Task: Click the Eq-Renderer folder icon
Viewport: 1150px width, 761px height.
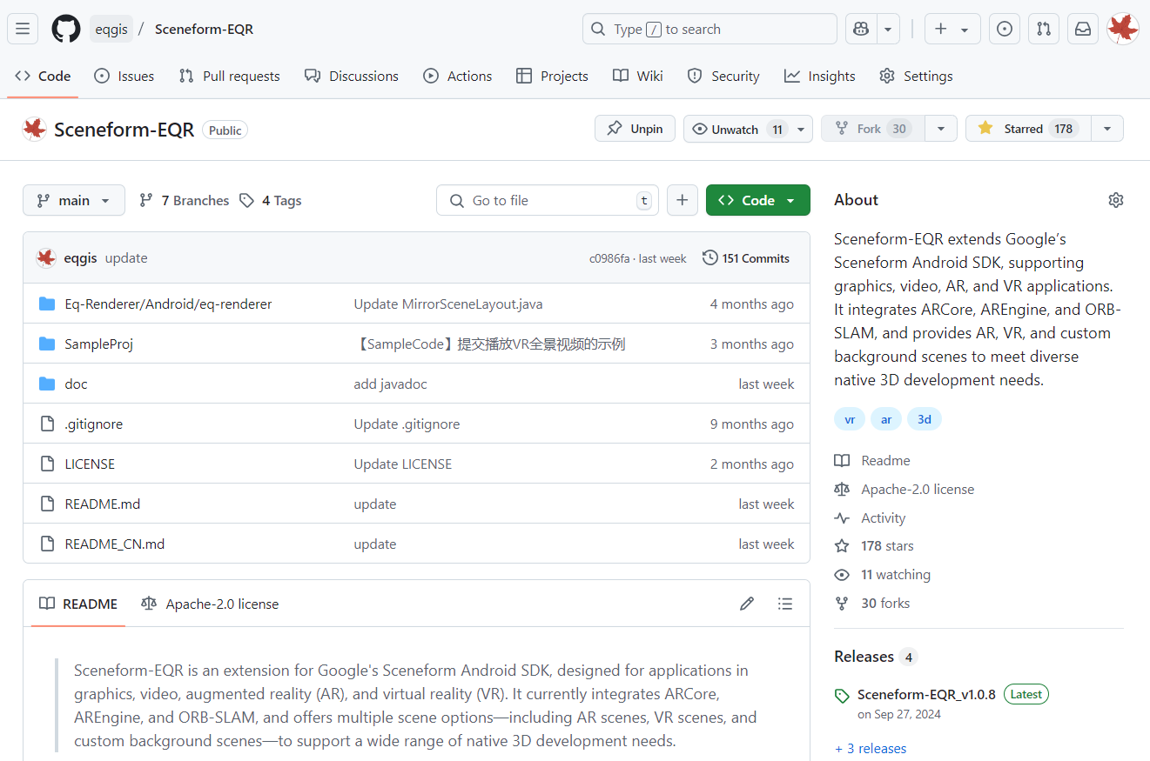Action: click(x=48, y=304)
